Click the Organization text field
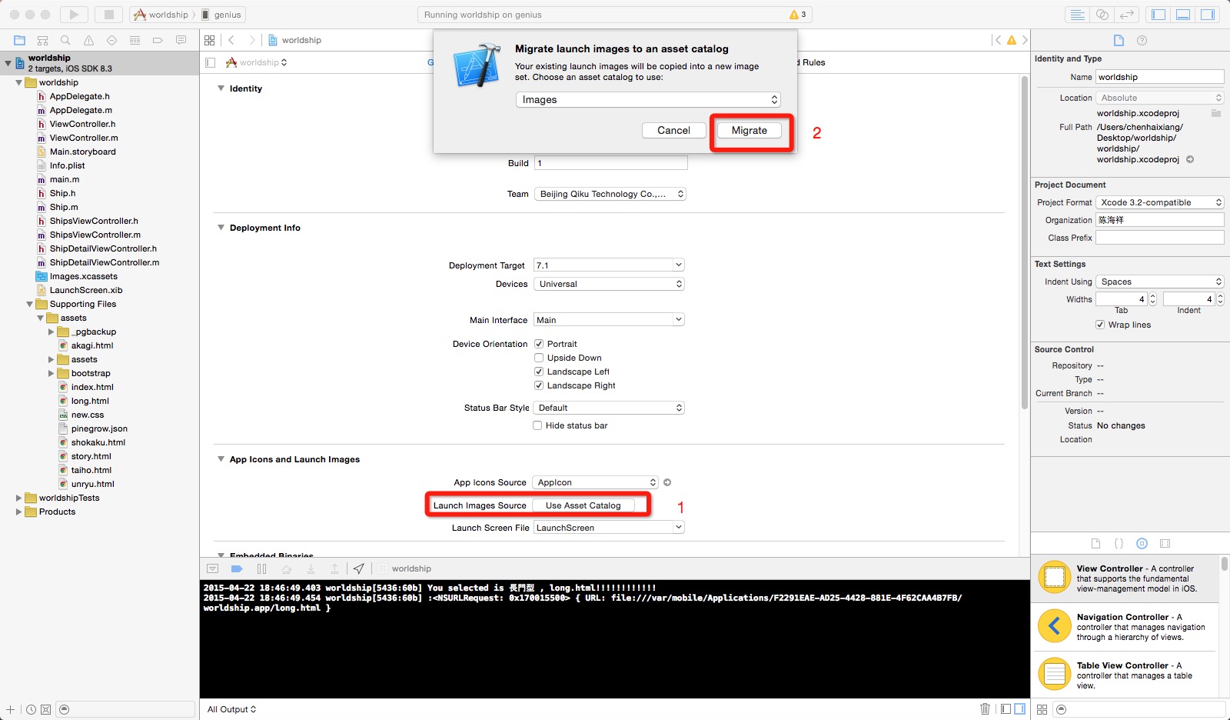 pyautogui.click(x=1159, y=220)
